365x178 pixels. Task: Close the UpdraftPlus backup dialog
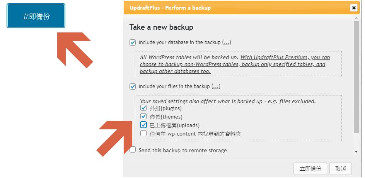pyautogui.click(x=353, y=8)
